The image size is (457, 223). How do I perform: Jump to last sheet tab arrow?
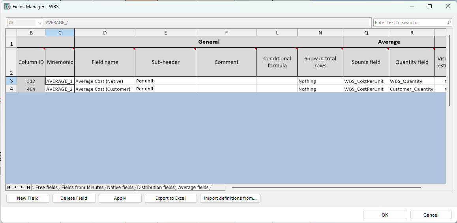pos(28,187)
